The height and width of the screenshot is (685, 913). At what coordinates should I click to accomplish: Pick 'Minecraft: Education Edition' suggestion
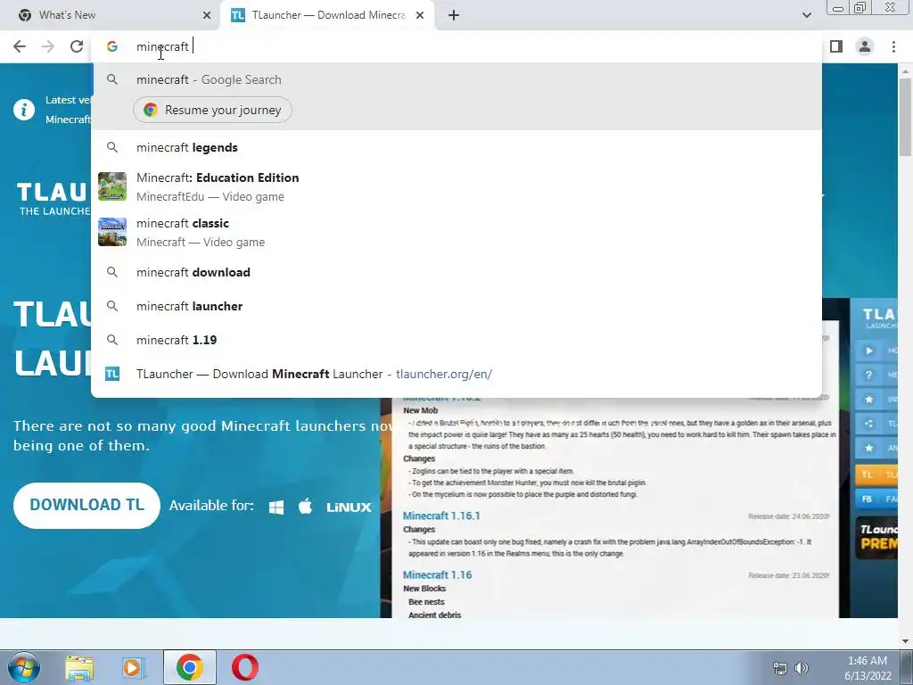pyautogui.click(x=456, y=187)
